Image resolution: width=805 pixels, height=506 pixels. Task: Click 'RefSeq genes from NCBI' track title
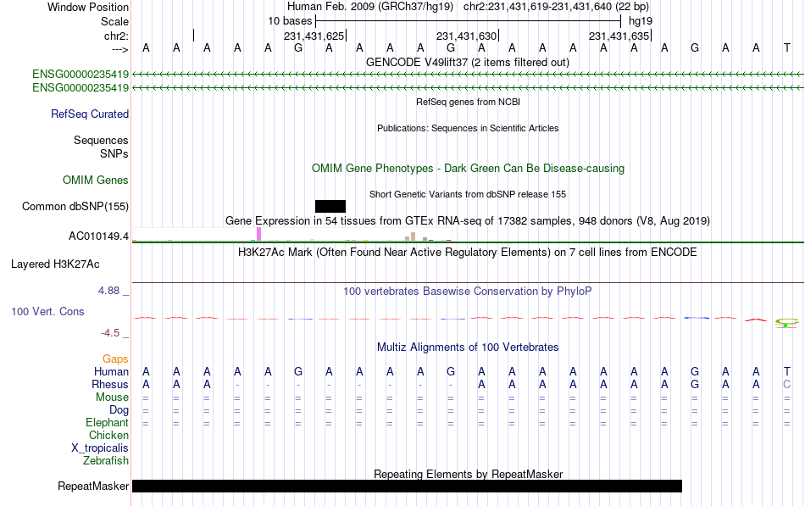[469, 102]
